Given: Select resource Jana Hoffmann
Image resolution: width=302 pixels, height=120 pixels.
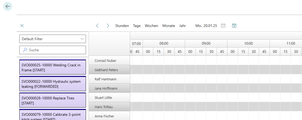Looking at the screenshot, I should [109, 88].
